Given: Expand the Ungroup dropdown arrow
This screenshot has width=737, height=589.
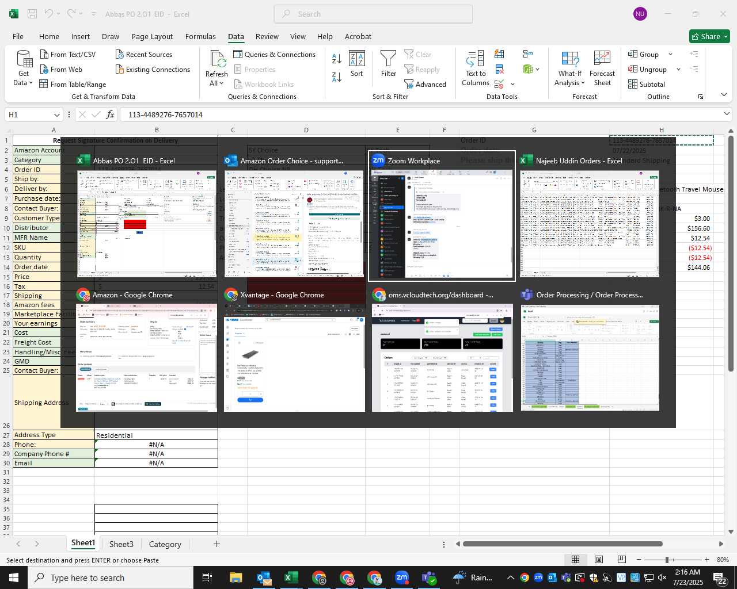Looking at the screenshot, I should (678, 69).
